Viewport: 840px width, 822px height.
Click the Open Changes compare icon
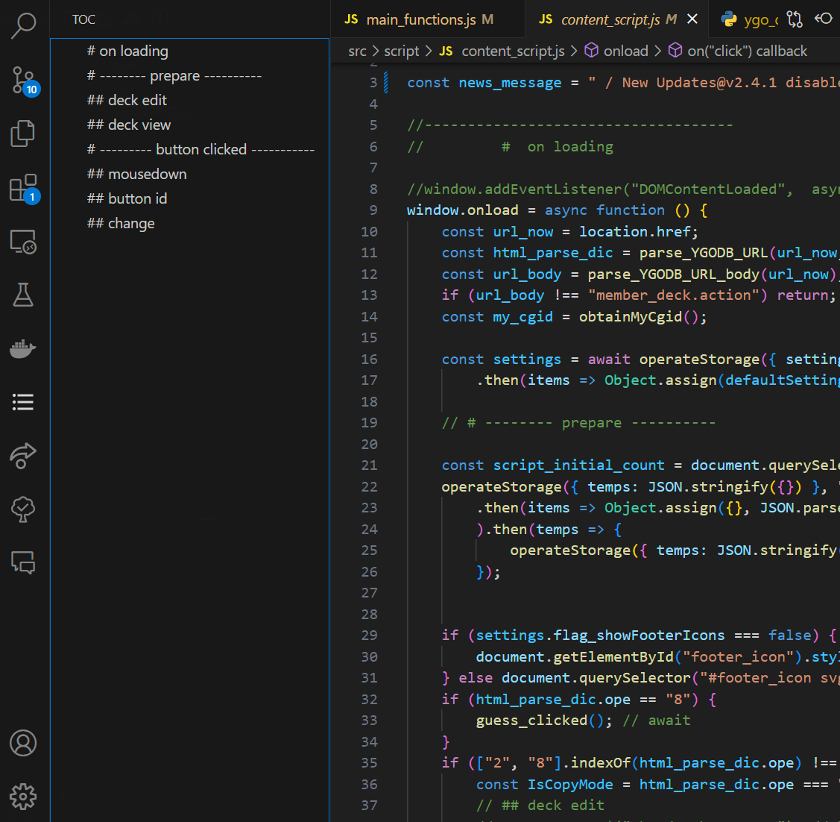(x=795, y=19)
